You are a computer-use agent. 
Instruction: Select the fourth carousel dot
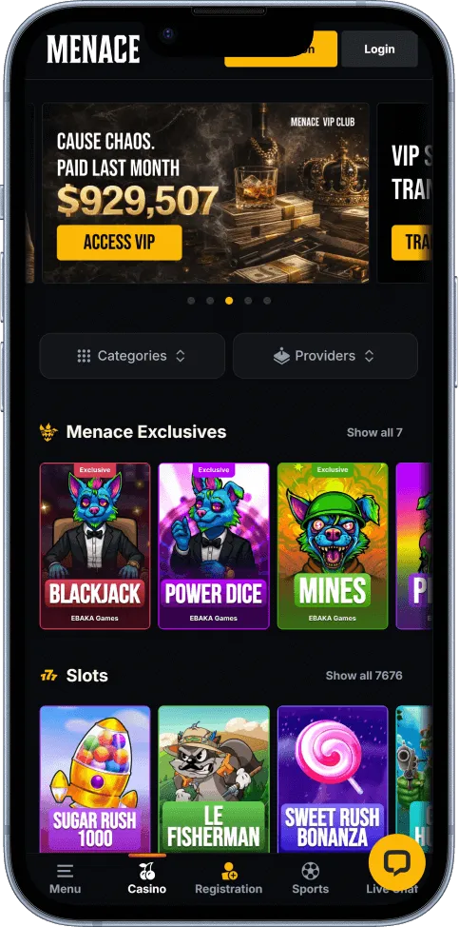248,301
